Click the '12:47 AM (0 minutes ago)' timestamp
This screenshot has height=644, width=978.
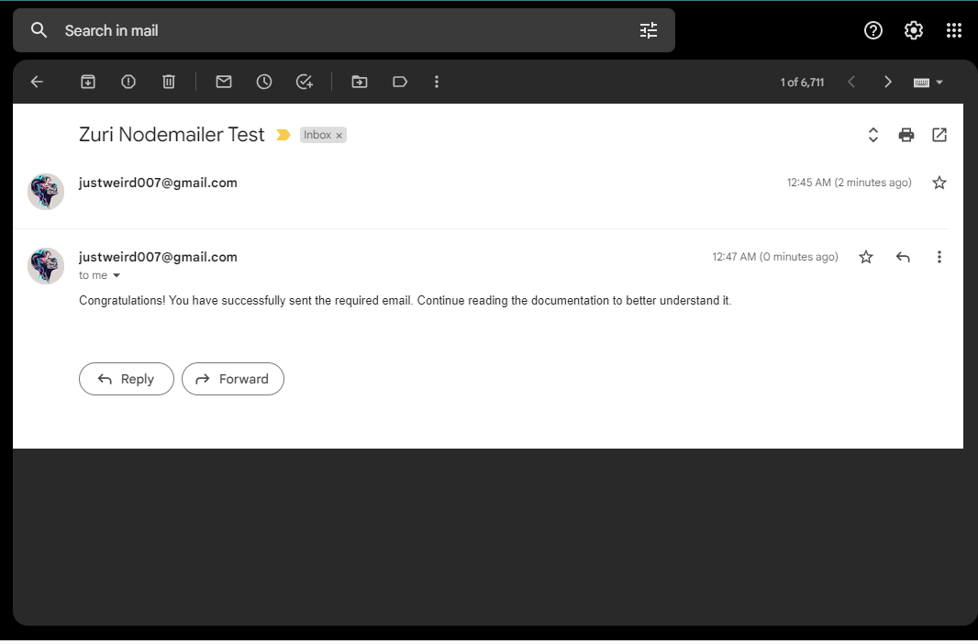point(775,257)
